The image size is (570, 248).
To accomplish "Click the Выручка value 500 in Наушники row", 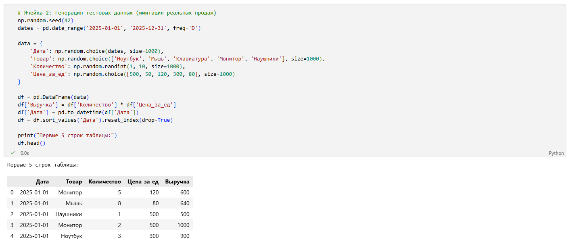I will click(x=185, y=214).
